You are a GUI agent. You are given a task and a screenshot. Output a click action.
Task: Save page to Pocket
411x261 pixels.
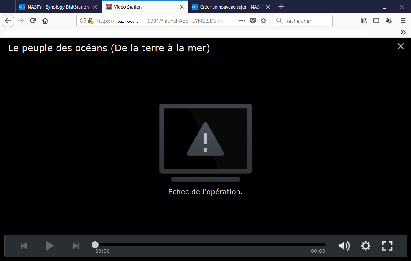click(x=252, y=21)
